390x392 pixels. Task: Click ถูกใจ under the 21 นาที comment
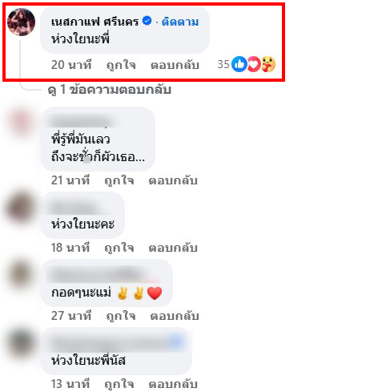pos(119,180)
